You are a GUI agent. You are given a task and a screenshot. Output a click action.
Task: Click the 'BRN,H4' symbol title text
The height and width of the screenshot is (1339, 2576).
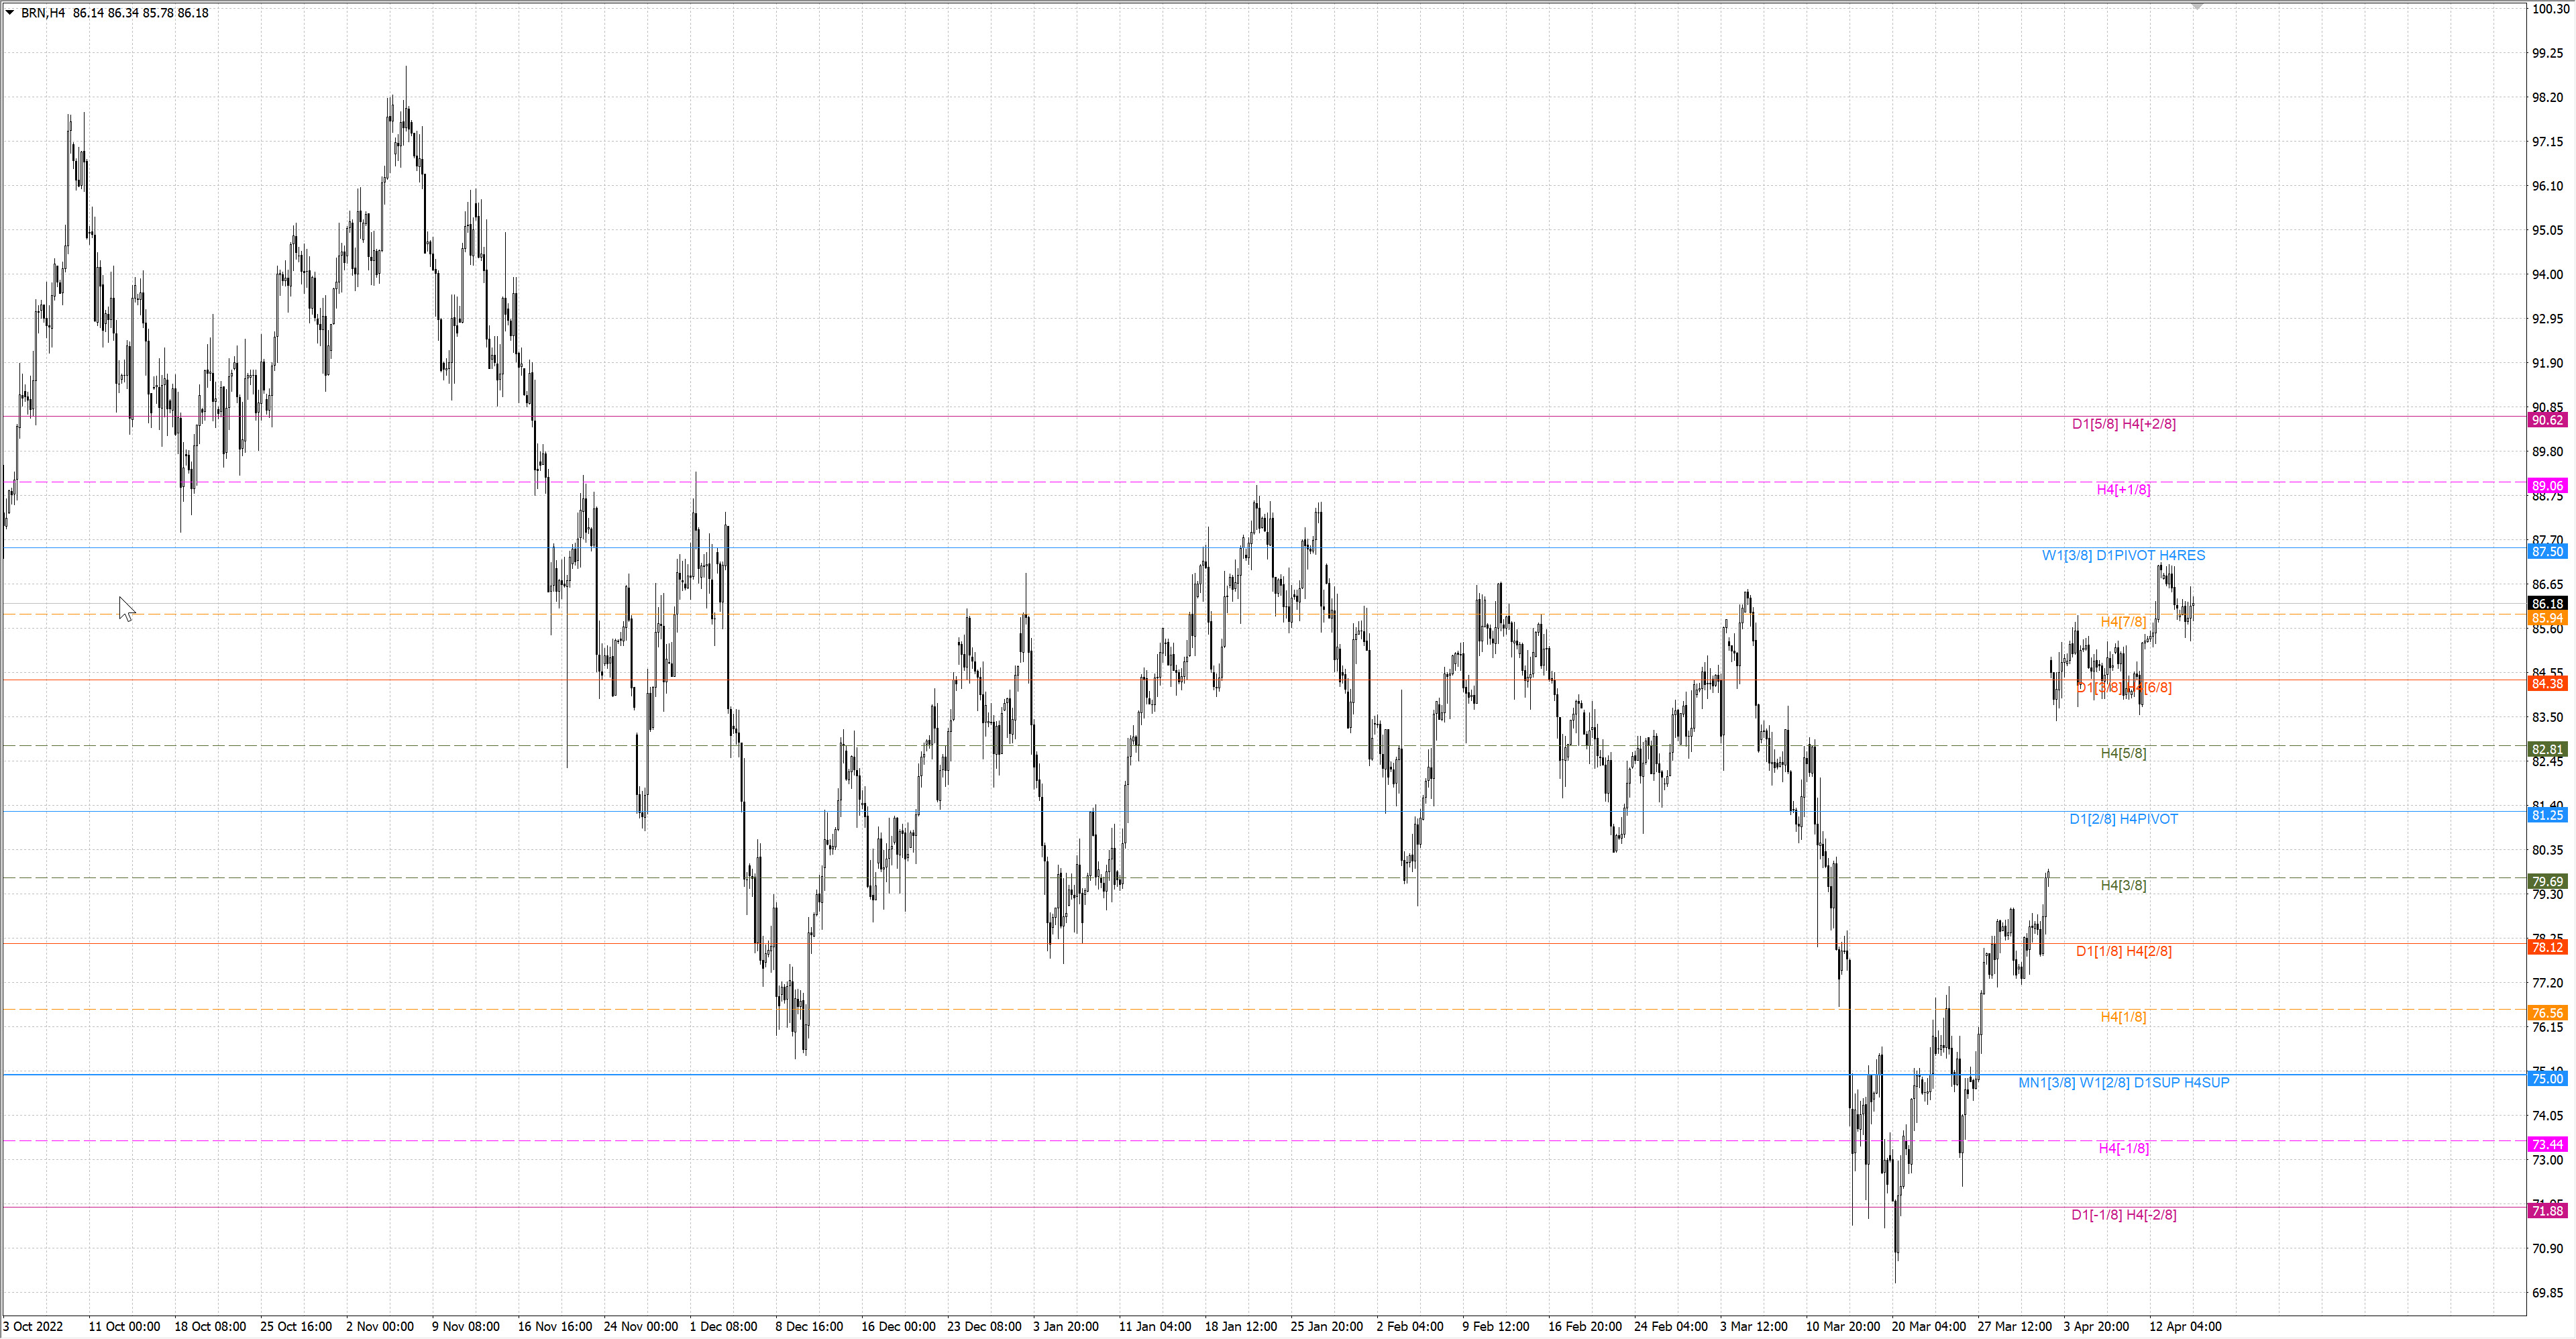click(43, 13)
